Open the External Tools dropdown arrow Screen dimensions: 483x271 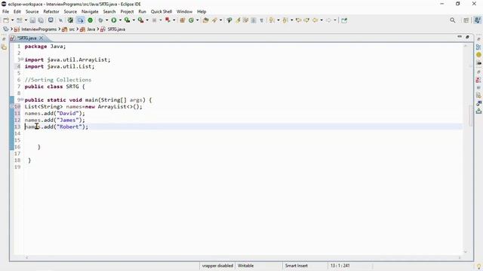(147, 20)
